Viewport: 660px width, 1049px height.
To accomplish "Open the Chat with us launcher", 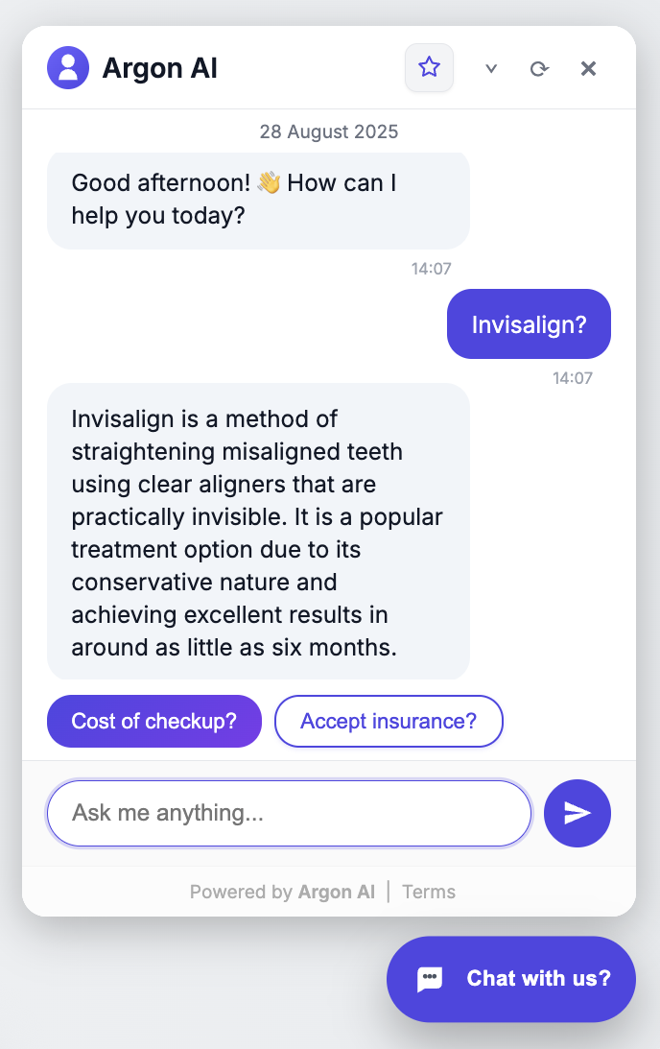I will [x=510, y=979].
